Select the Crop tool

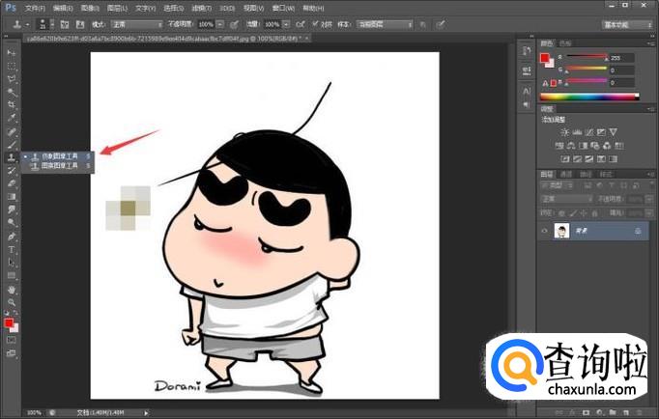(12, 105)
